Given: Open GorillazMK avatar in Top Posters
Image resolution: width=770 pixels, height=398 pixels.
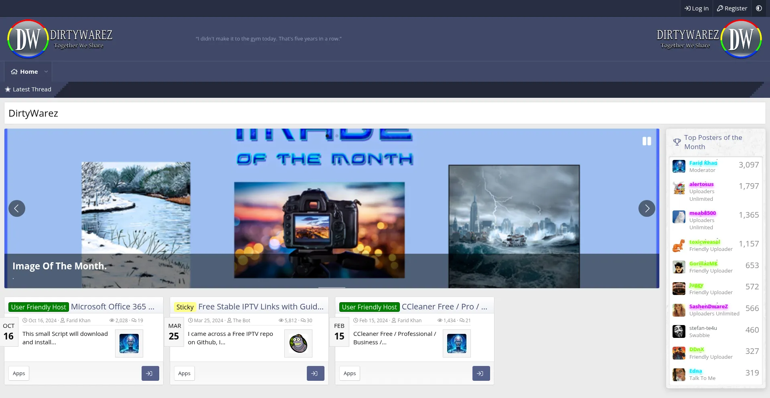Looking at the screenshot, I should point(679,267).
